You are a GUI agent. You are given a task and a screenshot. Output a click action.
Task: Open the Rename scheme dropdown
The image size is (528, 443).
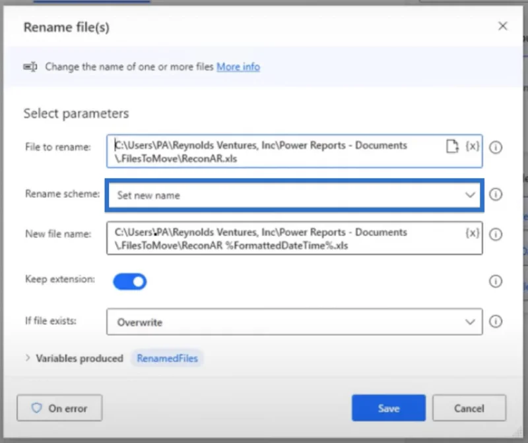(x=294, y=195)
